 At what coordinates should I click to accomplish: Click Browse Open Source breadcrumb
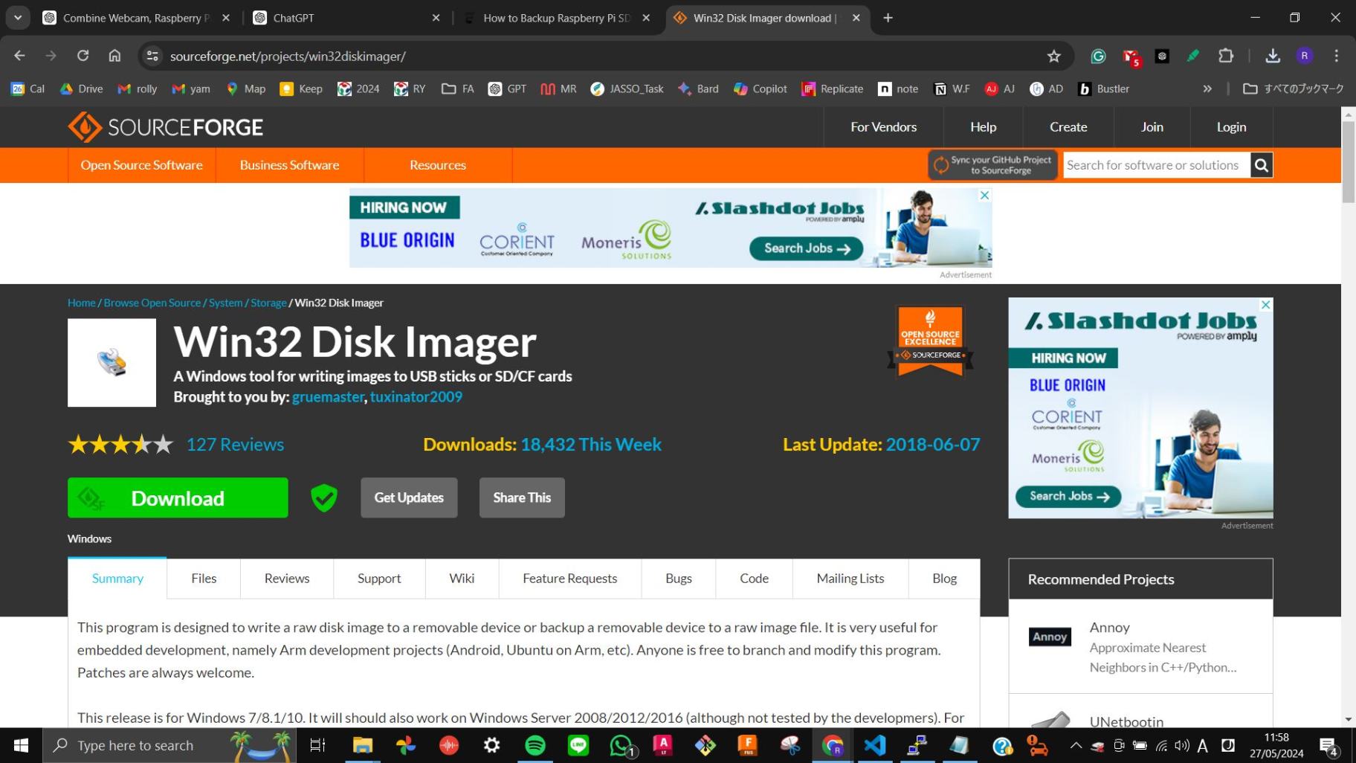coord(152,303)
